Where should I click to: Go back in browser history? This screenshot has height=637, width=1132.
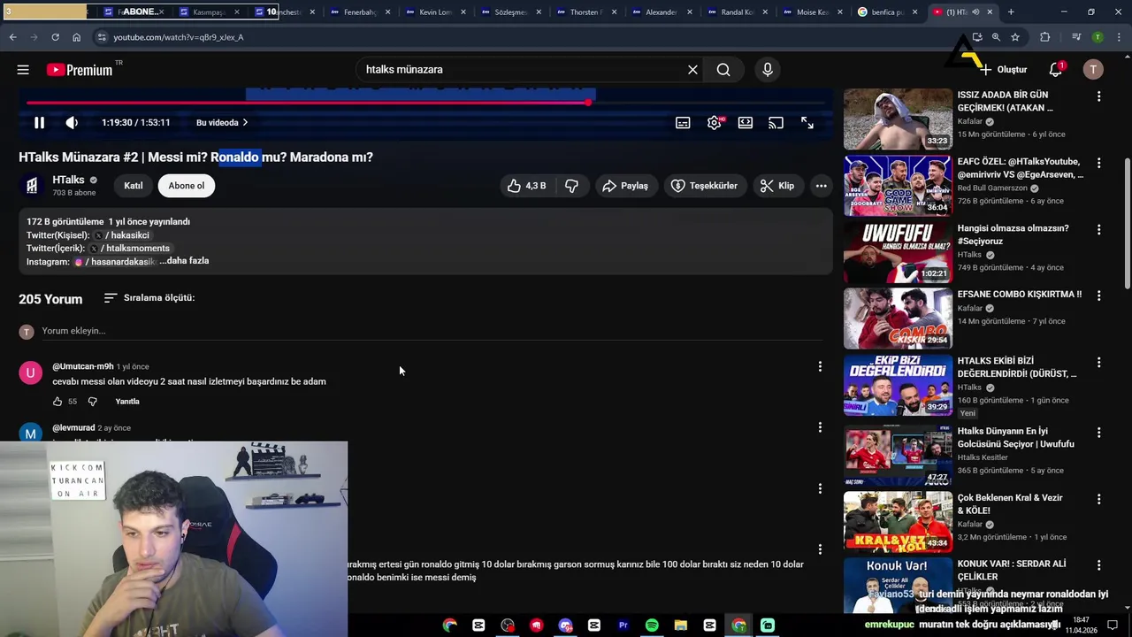tap(12, 37)
